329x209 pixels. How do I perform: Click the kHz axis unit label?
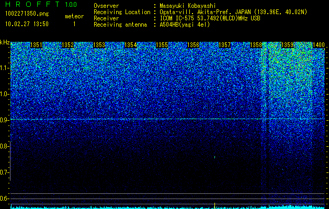[x=5, y=42]
